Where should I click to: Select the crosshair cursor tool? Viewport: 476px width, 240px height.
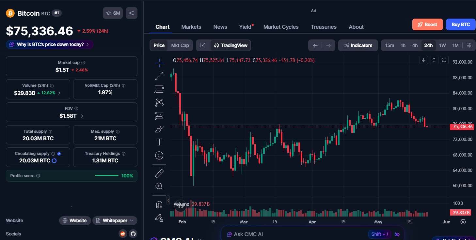[159, 63]
